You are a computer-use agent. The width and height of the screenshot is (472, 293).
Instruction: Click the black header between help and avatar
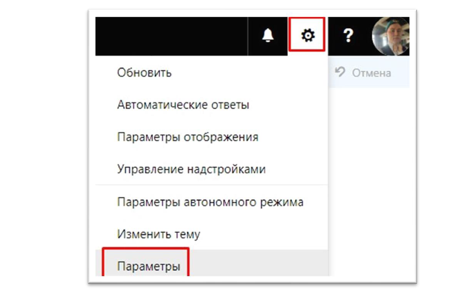366,36
